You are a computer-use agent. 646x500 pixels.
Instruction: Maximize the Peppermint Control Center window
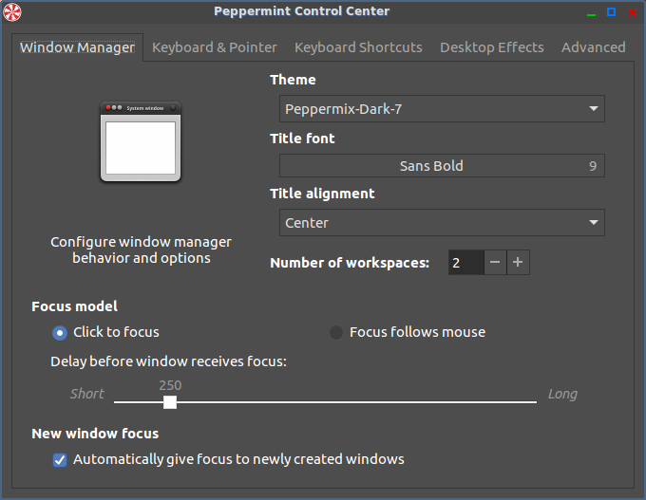(612, 12)
